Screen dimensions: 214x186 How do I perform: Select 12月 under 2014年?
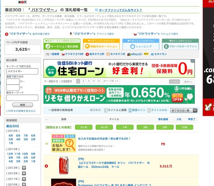click(x=10, y=154)
